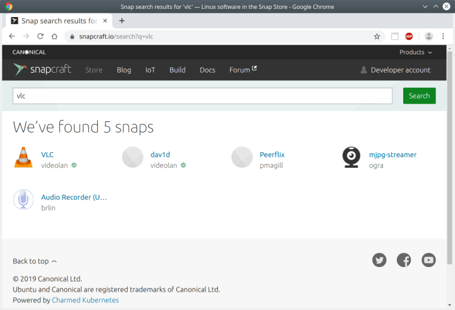Go to the browser home page

(x=54, y=36)
